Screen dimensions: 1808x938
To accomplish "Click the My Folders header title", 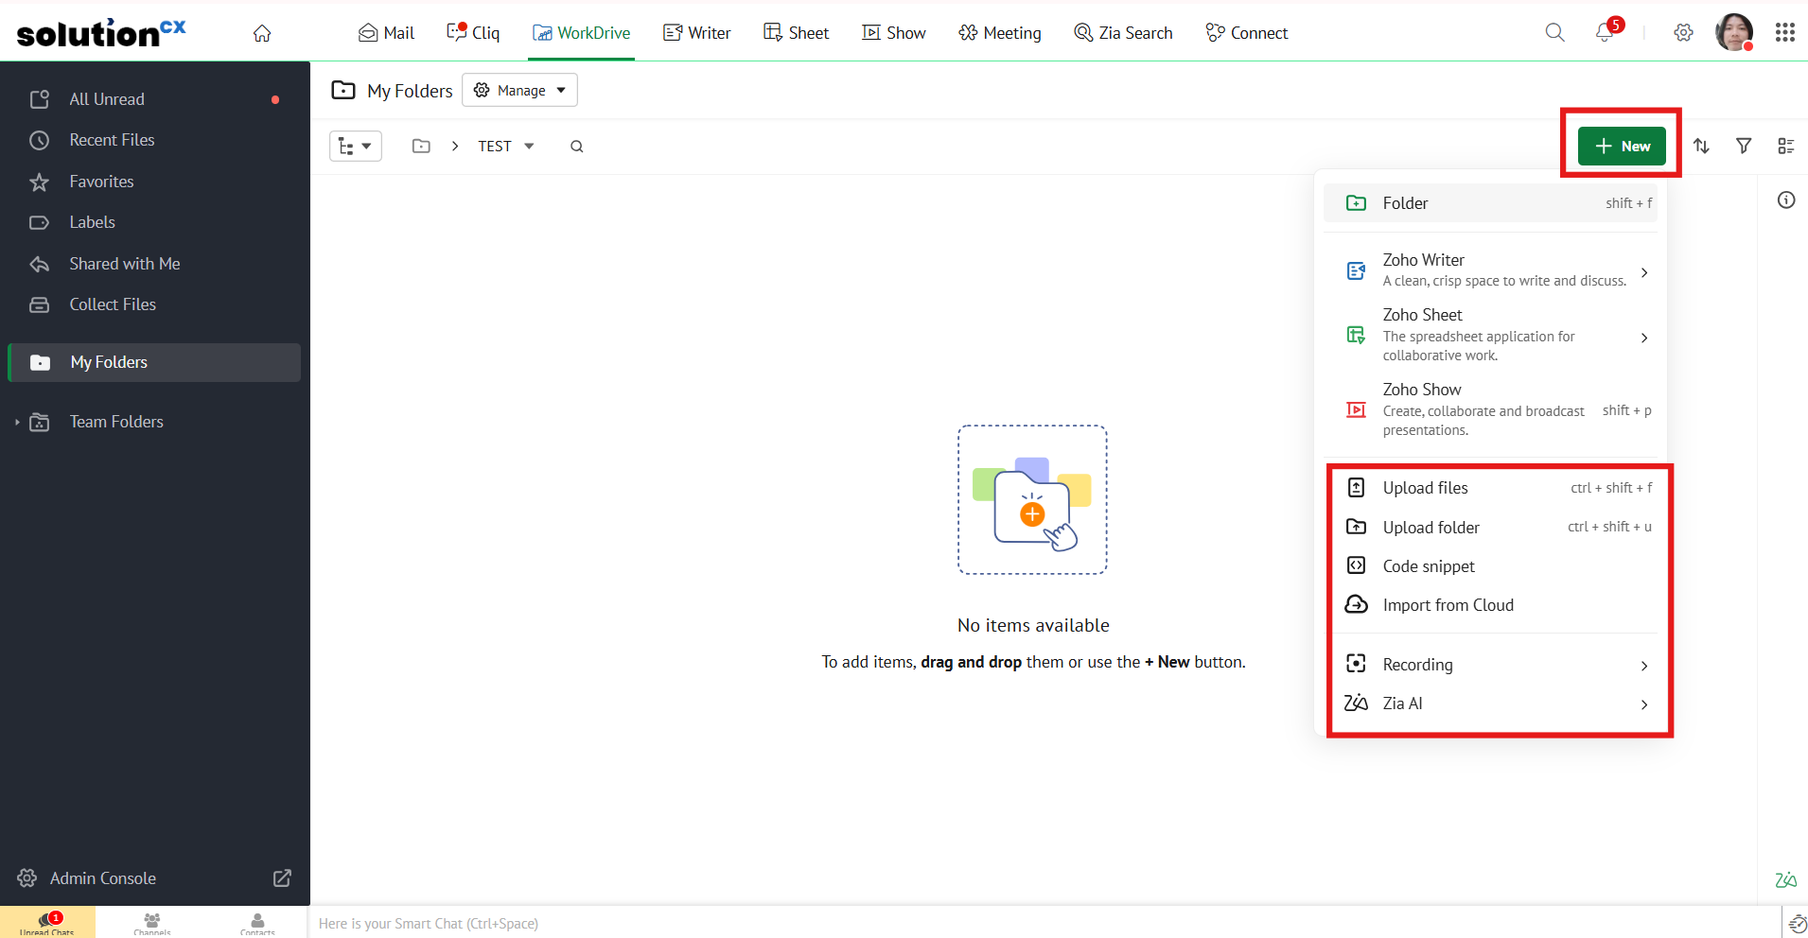I will [410, 91].
